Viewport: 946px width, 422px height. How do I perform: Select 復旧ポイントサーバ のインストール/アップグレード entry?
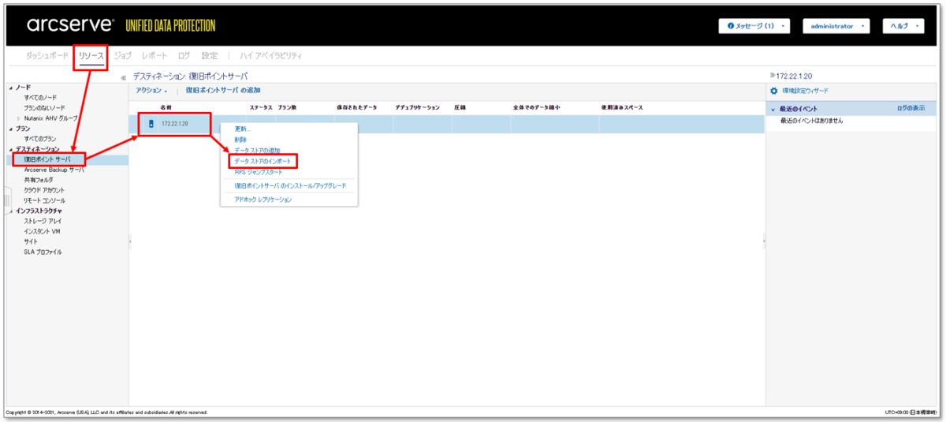(289, 185)
